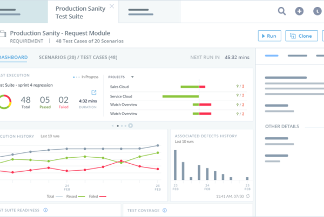Click the Test Coverage info icon

(165, 211)
